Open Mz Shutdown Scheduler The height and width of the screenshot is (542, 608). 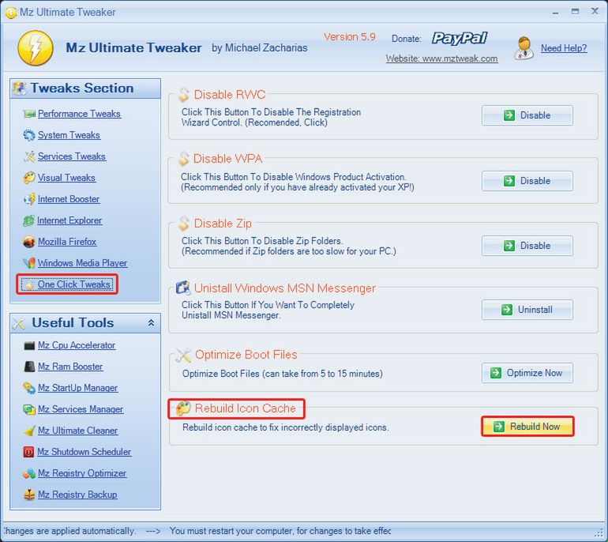click(84, 452)
